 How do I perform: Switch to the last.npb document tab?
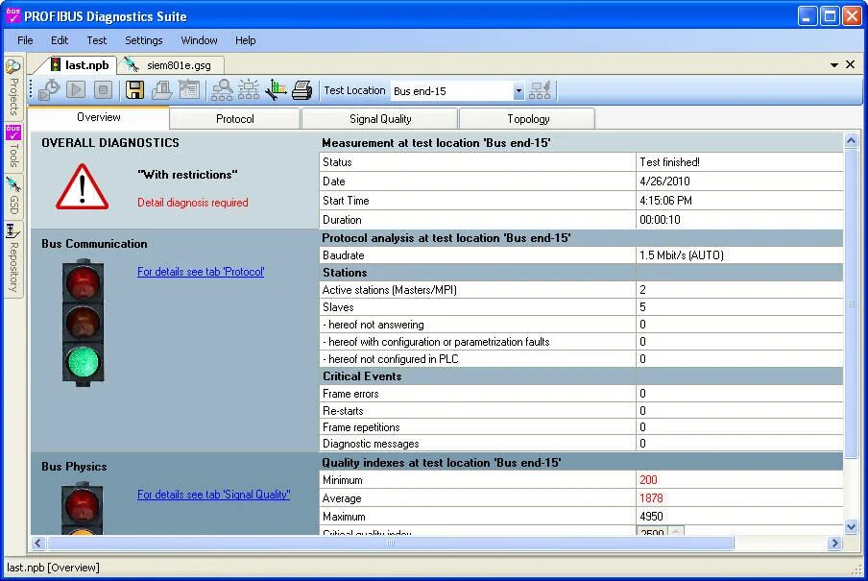click(81, 65)
